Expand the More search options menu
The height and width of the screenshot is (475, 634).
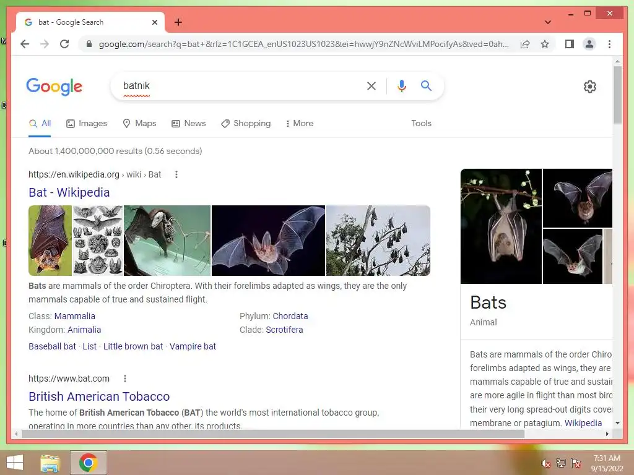300,123
